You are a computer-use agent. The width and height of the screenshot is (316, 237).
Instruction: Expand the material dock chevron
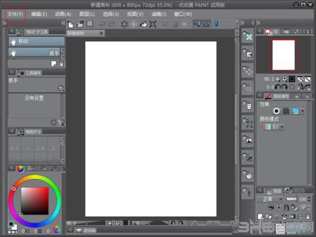coord(242,23)
